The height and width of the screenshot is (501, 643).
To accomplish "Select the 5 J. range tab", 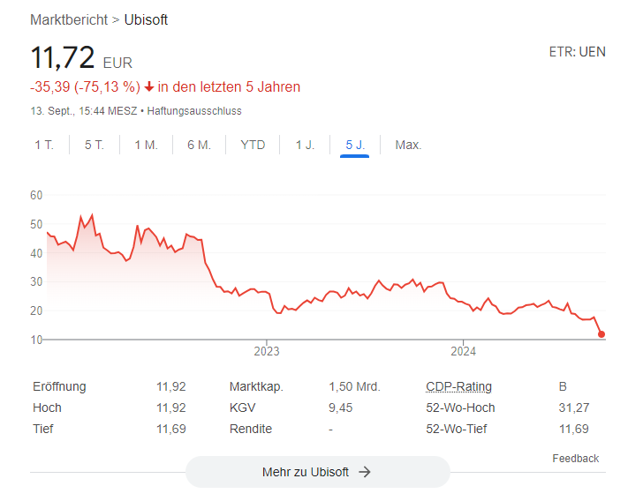I will point(355,145).
